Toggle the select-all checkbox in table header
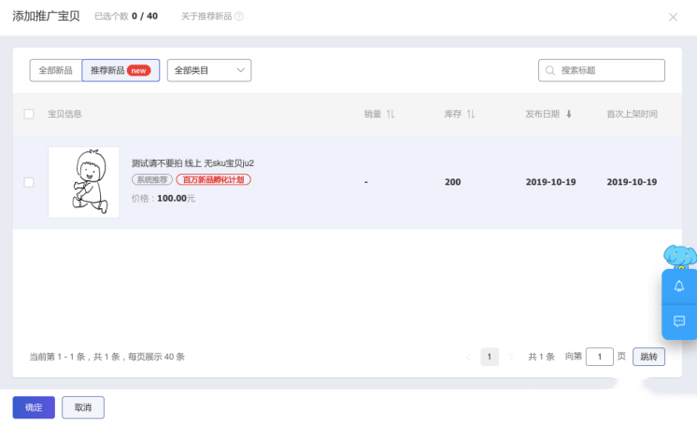Viewport: 697px width, 423px height. pos(29,114)
